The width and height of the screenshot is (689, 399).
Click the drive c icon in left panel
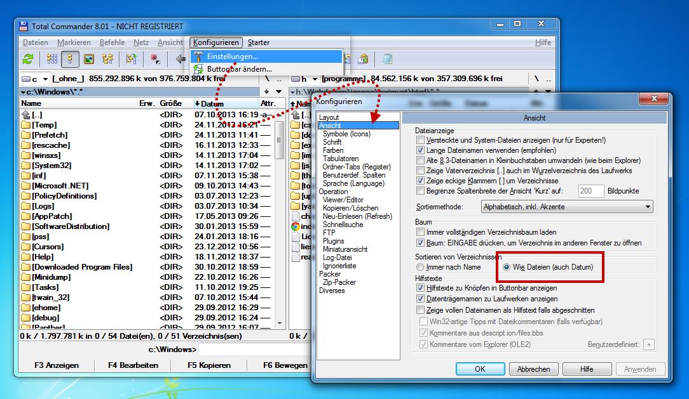pos(26,79)
